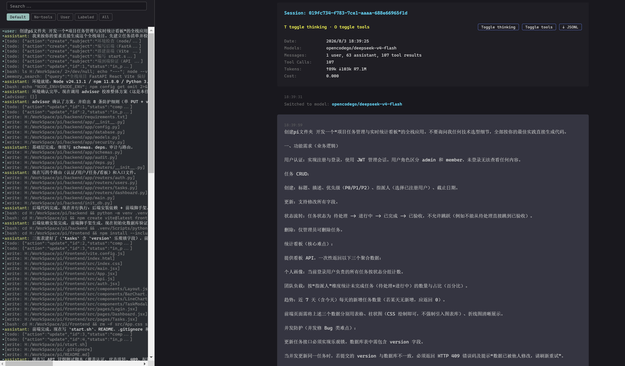The height and width of the screenshot is (366, 625).
Task: Open write routers/dashboard.py entry
Action: tap(76, 193)
